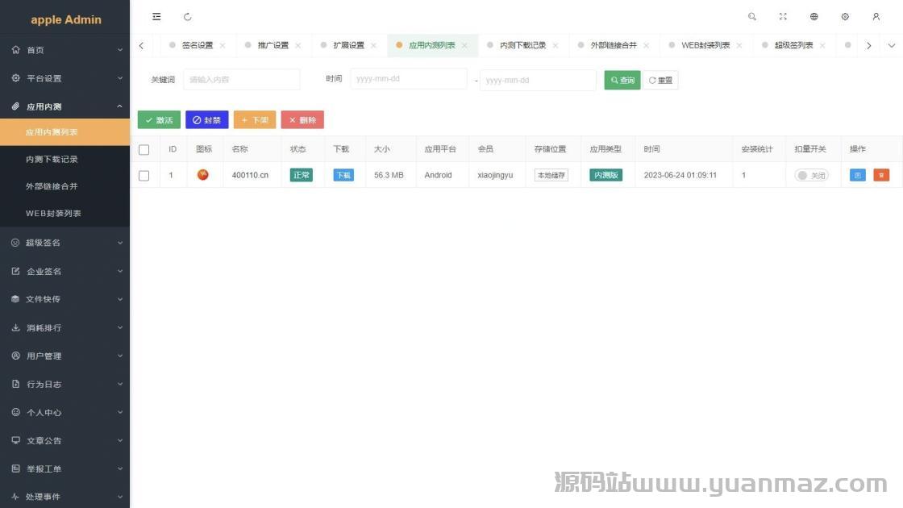
Task: Close the 应用内测列表 tab
Action: point(464,45)
